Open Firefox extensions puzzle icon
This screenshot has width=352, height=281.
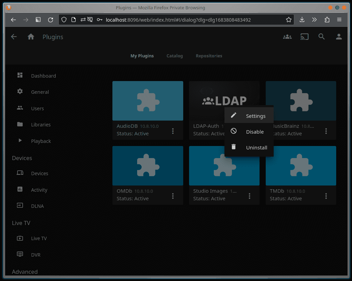327,20
